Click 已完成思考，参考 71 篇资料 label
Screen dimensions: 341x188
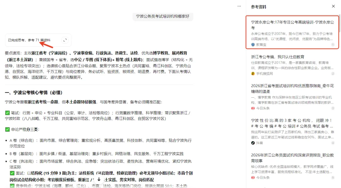tap(29, 40)
